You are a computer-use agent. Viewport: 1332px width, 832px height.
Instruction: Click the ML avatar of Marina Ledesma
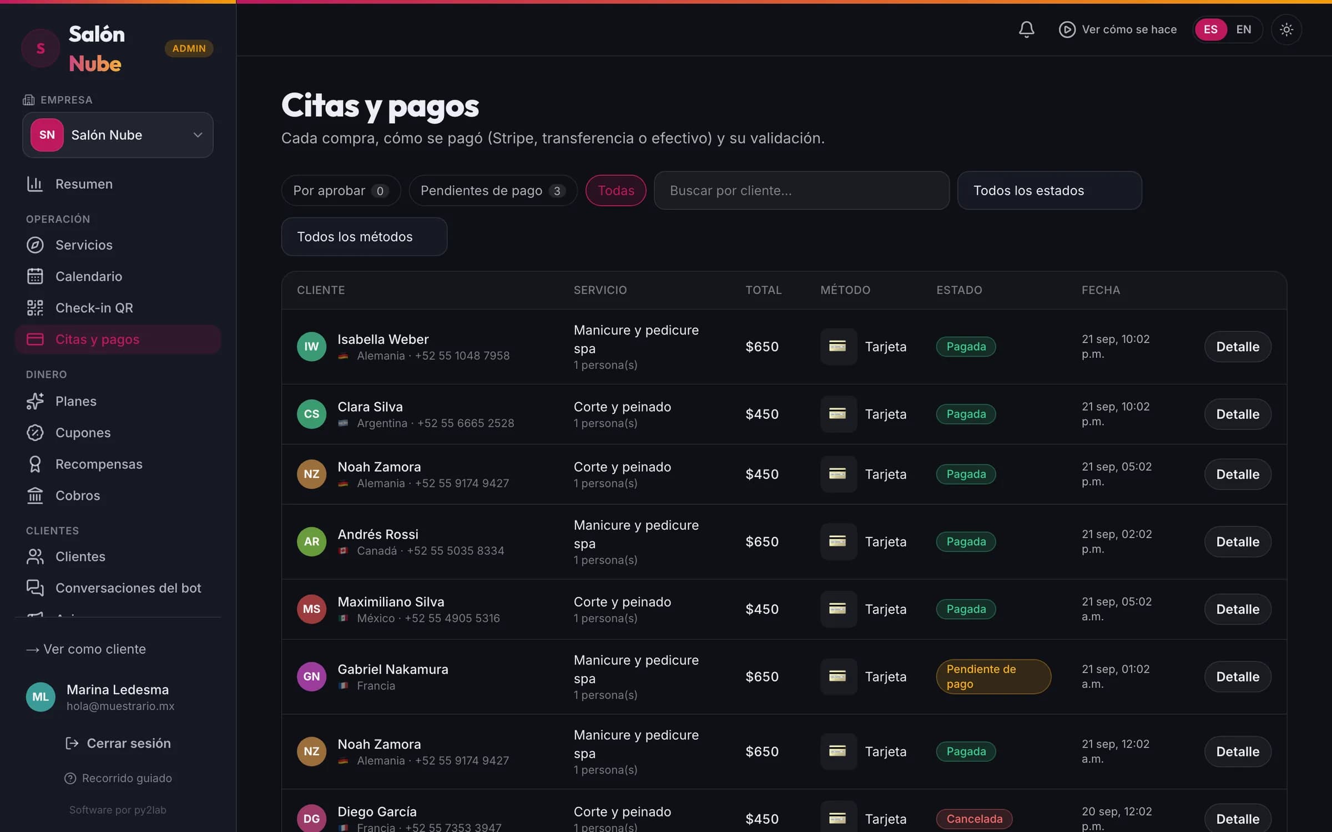[x=41, y=697]
